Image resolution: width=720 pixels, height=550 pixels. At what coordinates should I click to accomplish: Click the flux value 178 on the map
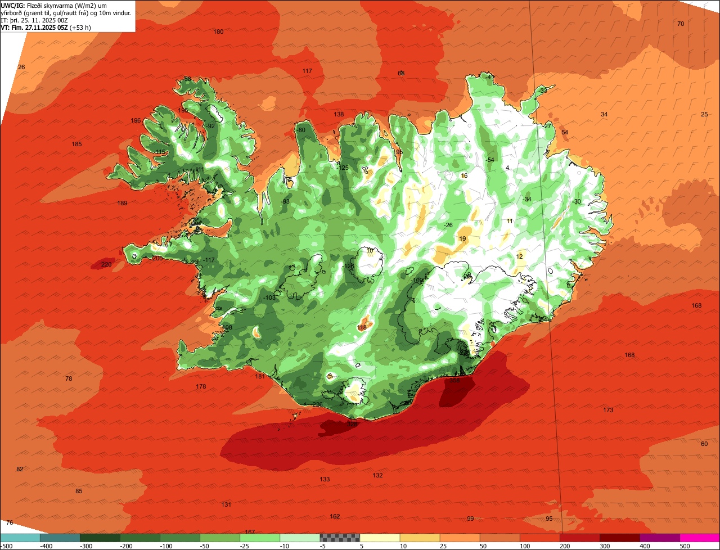(x=201, y=386)
